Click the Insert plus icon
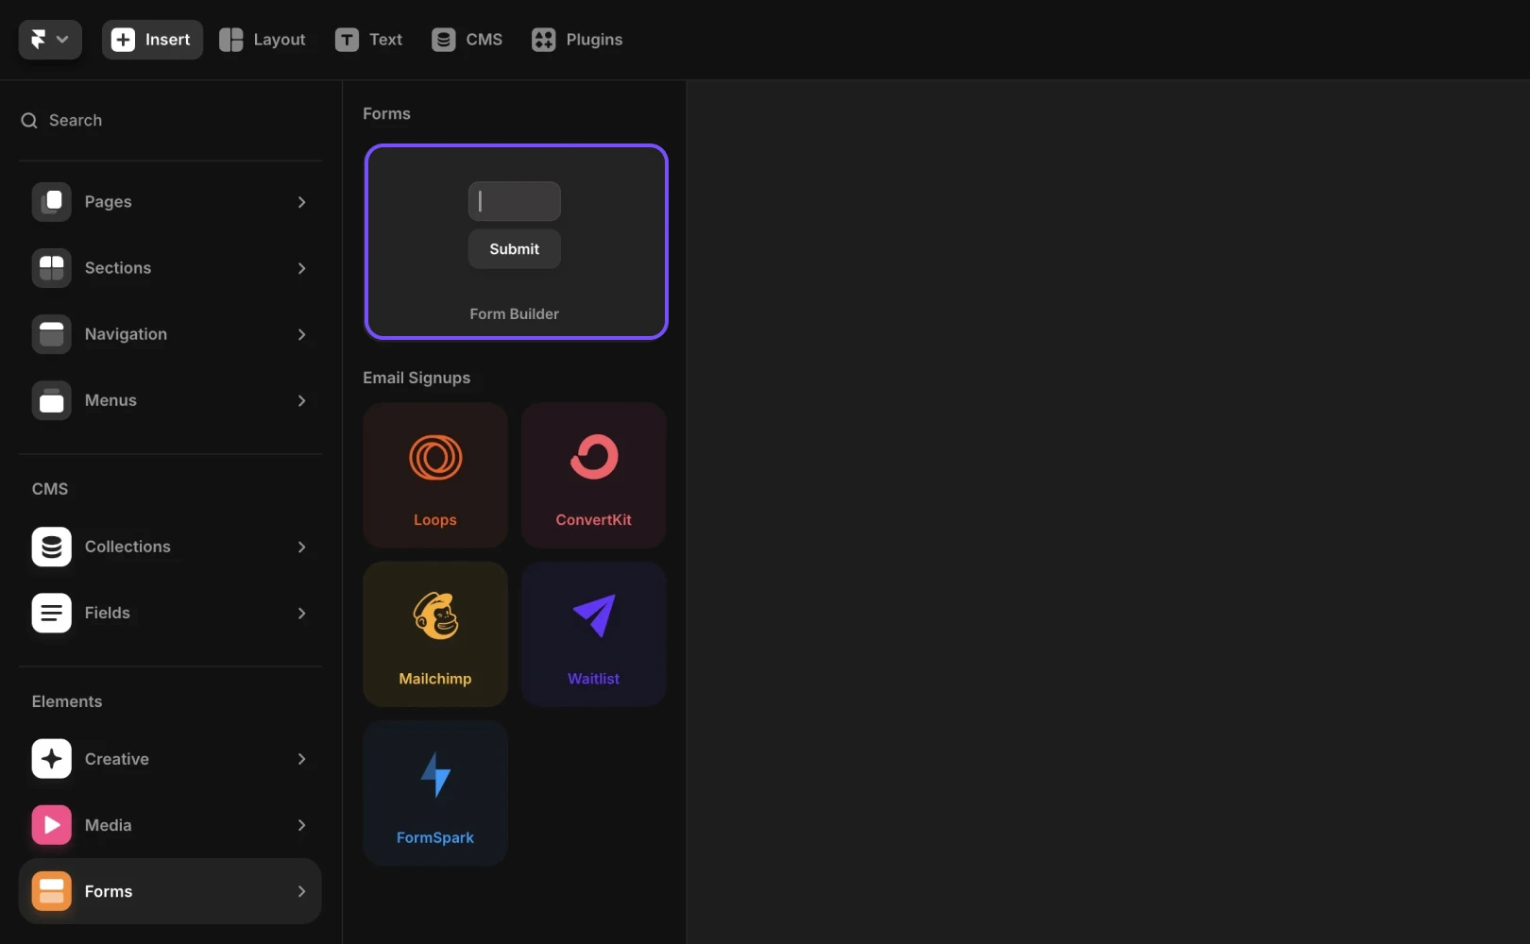1530x944 pixels. pos(123,40)
